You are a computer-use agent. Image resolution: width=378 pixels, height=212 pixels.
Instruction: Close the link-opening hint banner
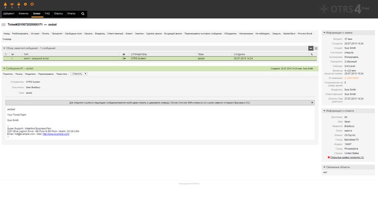[312, 103]
